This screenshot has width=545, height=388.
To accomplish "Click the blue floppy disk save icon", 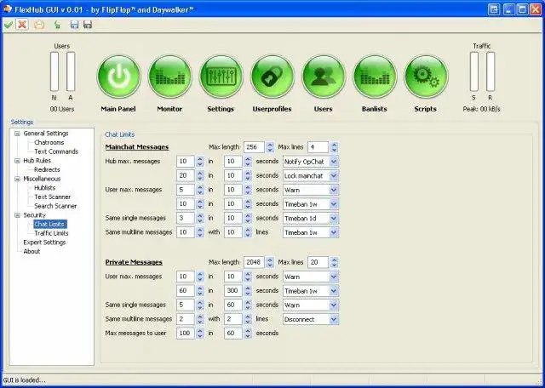I will tap(74, 25).
